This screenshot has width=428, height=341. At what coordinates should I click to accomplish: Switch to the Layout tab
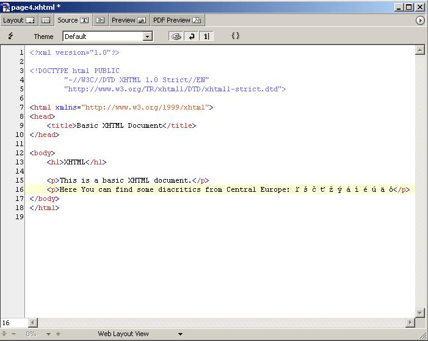18,21
